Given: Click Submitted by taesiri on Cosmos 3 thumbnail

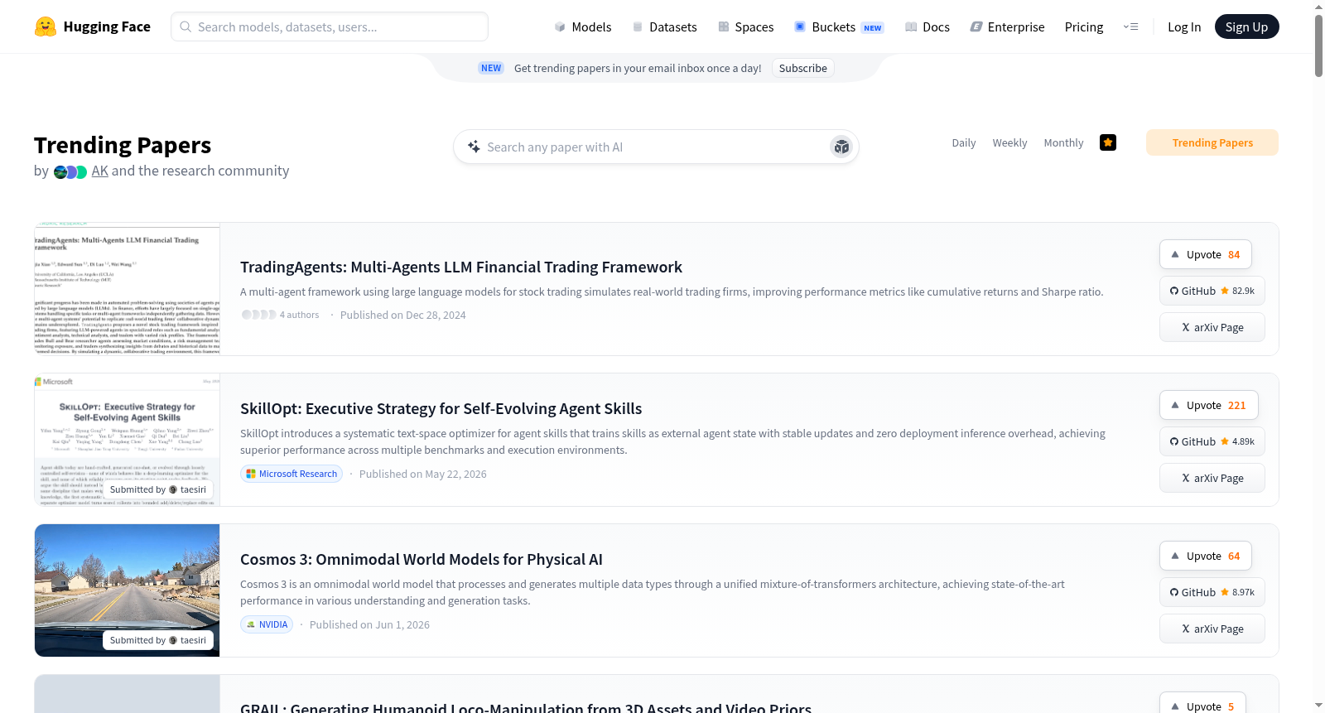Looking at the screenshot, I should tap(158, 640).
